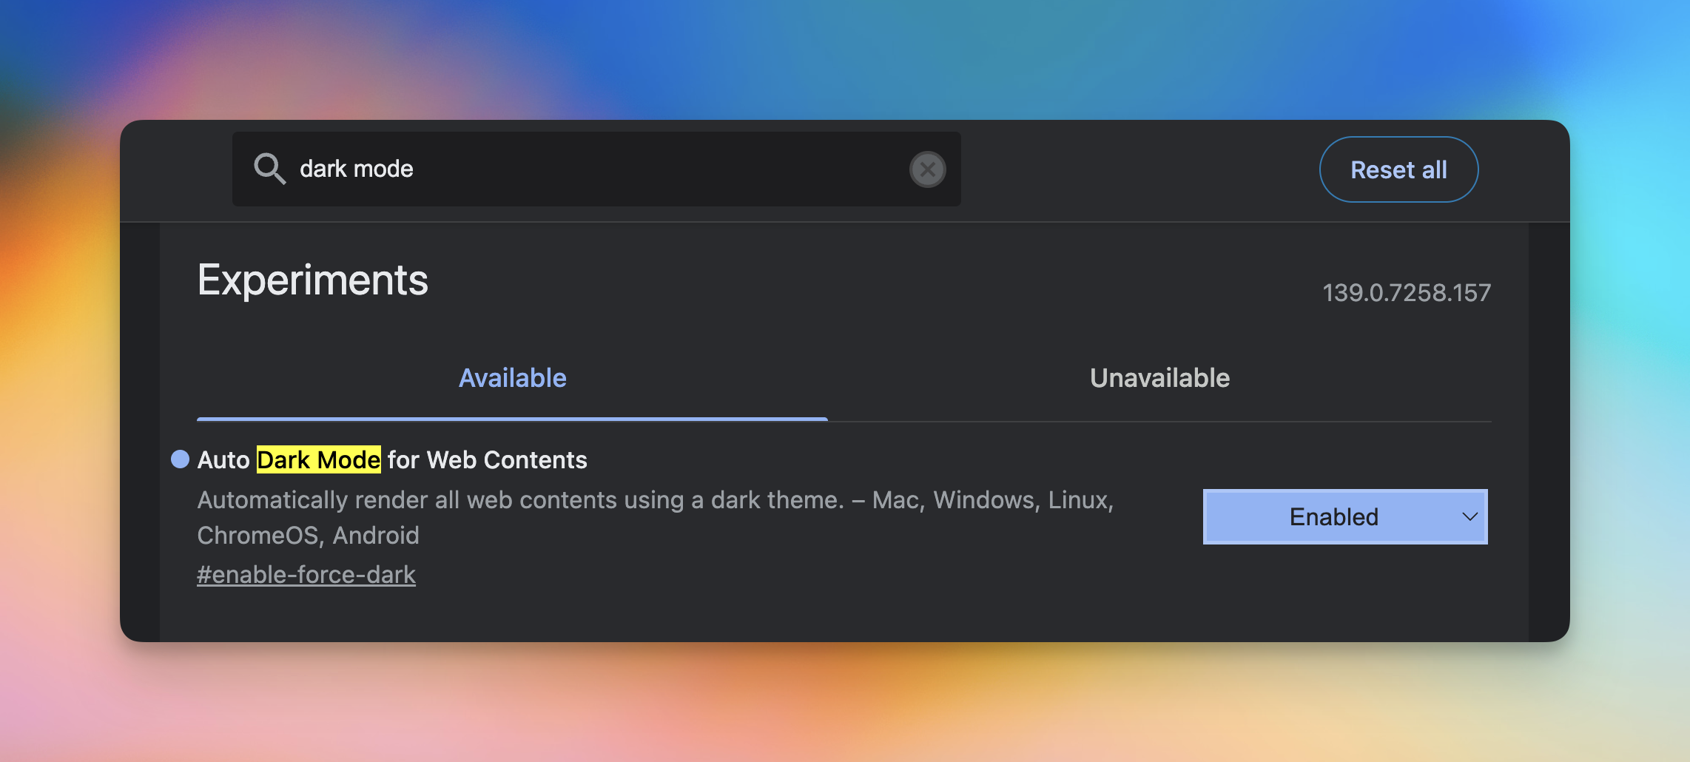This screenshot has height=762, width=1690.
Task: Click the ChromeOS, Android platform text
Action: tap(308, 535)
